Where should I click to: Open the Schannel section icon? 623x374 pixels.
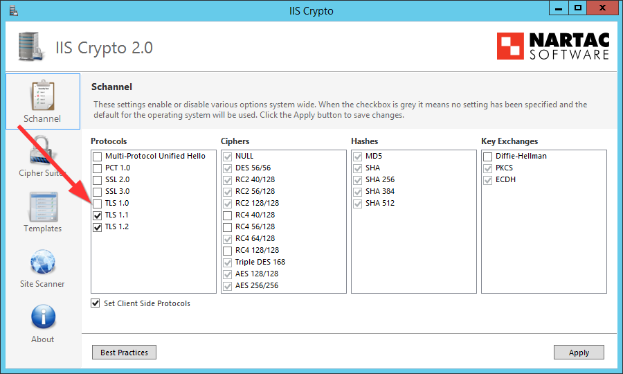coord(42,96)
